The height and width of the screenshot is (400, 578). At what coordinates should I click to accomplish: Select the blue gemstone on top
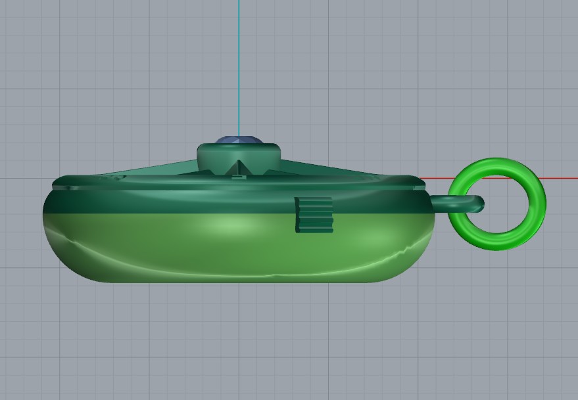pos(239,140)
